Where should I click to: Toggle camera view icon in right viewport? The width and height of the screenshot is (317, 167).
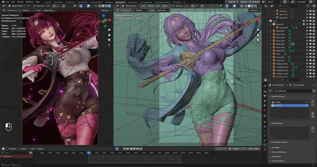coord(258,40)
